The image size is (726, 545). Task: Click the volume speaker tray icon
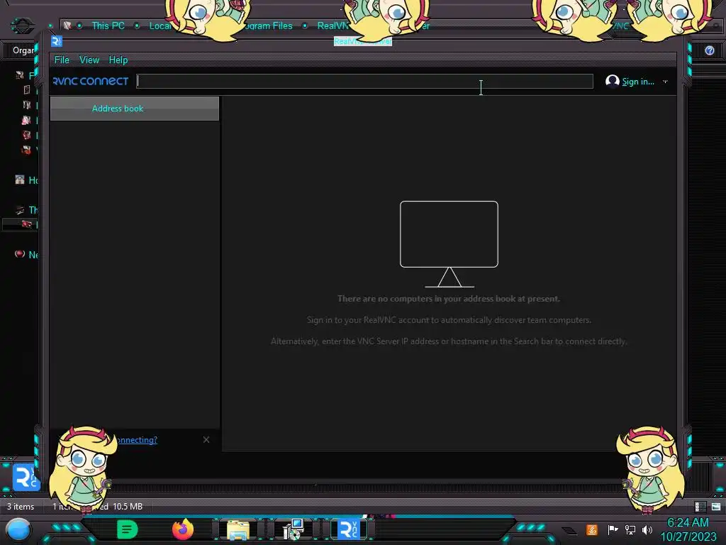click(x=647, y=529)
